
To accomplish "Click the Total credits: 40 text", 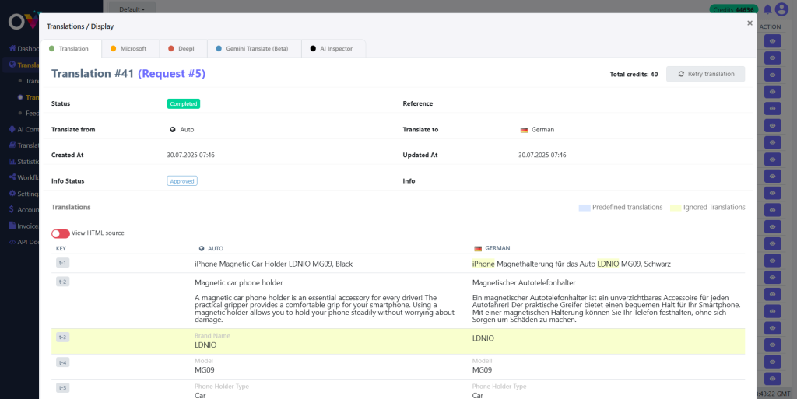I will point(634,75).
